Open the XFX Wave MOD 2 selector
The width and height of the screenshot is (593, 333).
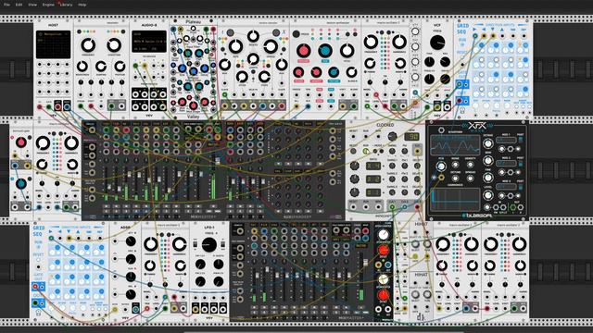pos(507,163)
